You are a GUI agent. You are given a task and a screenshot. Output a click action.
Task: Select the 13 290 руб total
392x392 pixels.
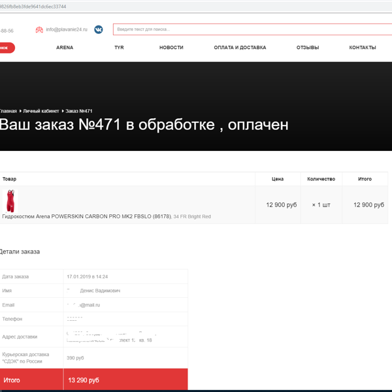pos(84,380)
